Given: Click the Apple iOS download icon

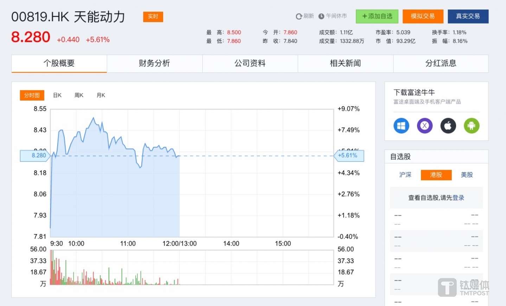Looking at the screenshot, I should click(448, 126).
